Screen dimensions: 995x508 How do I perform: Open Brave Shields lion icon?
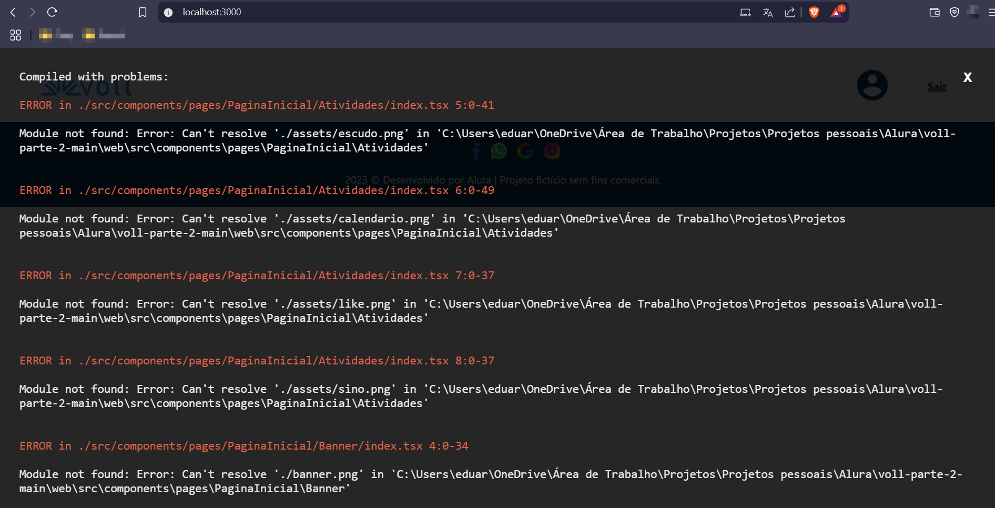814,12
